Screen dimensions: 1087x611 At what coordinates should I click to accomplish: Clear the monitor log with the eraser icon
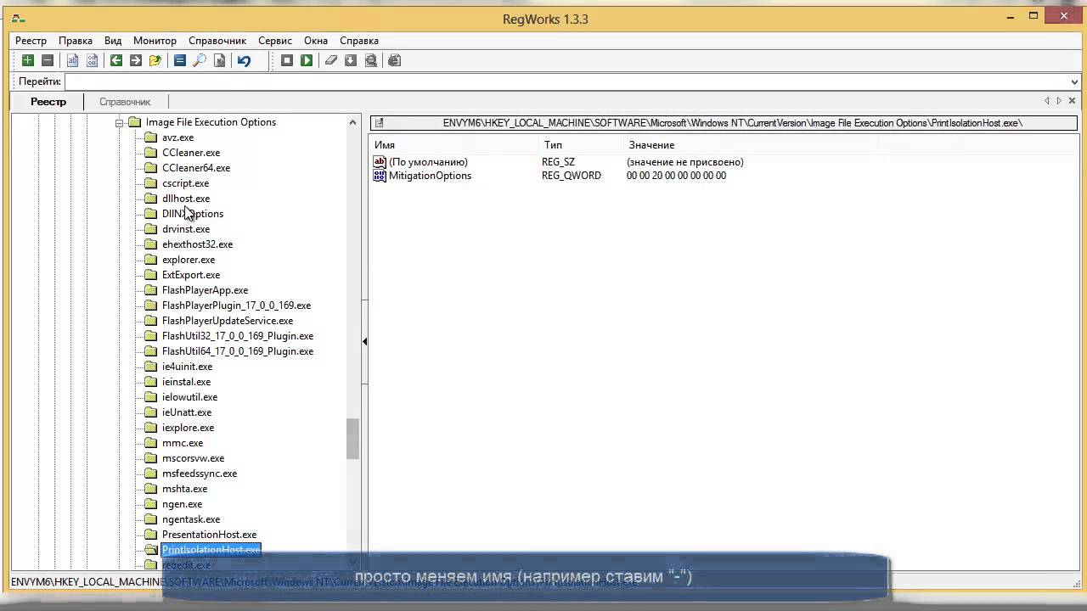point(331,60)
